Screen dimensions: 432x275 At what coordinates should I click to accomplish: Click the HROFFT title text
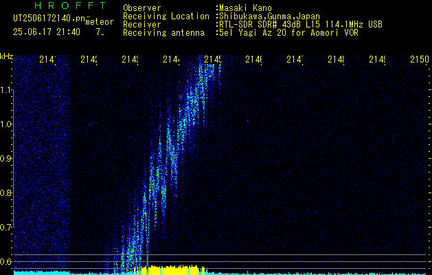point(71,5)
